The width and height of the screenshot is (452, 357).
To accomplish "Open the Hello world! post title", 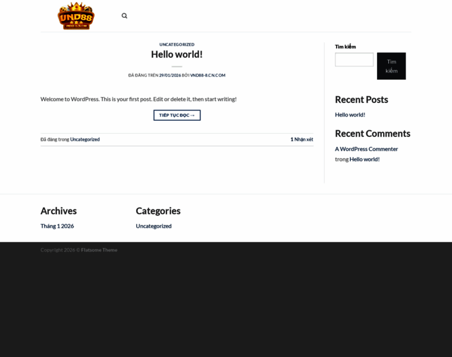I will pyautogui.click(x=177, y=54).
